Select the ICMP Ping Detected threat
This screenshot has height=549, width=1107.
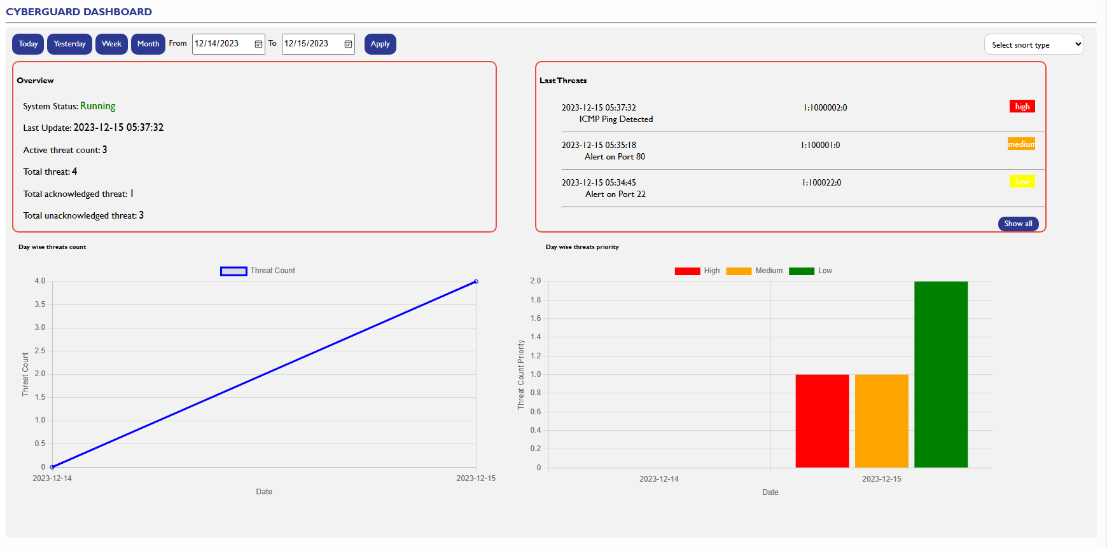click(x=616, y=119)
